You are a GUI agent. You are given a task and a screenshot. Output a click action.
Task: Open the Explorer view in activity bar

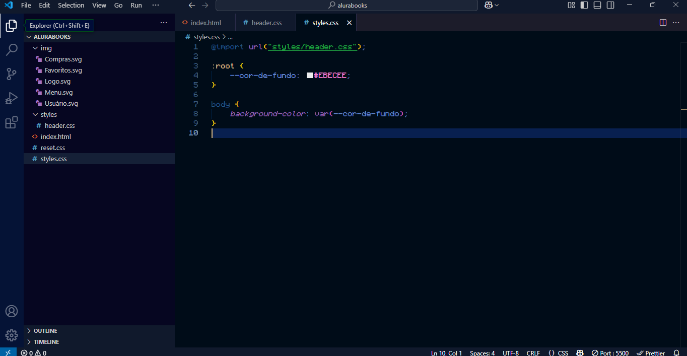tap(12, 26)
